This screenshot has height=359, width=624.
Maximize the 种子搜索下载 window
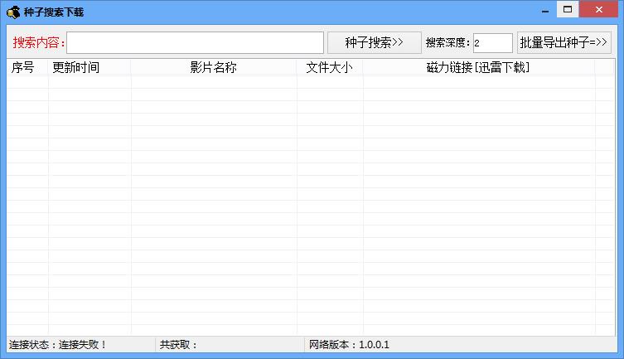coord(568,9)
